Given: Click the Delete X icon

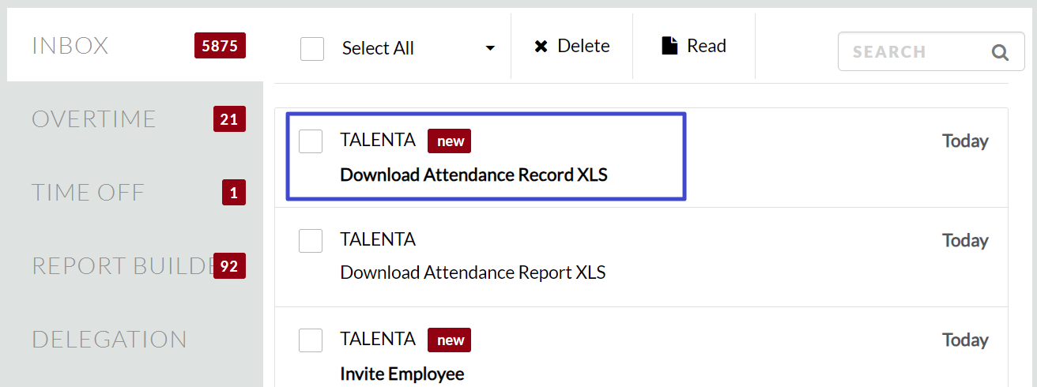Looking at the screenshot, I should point(541,47).
